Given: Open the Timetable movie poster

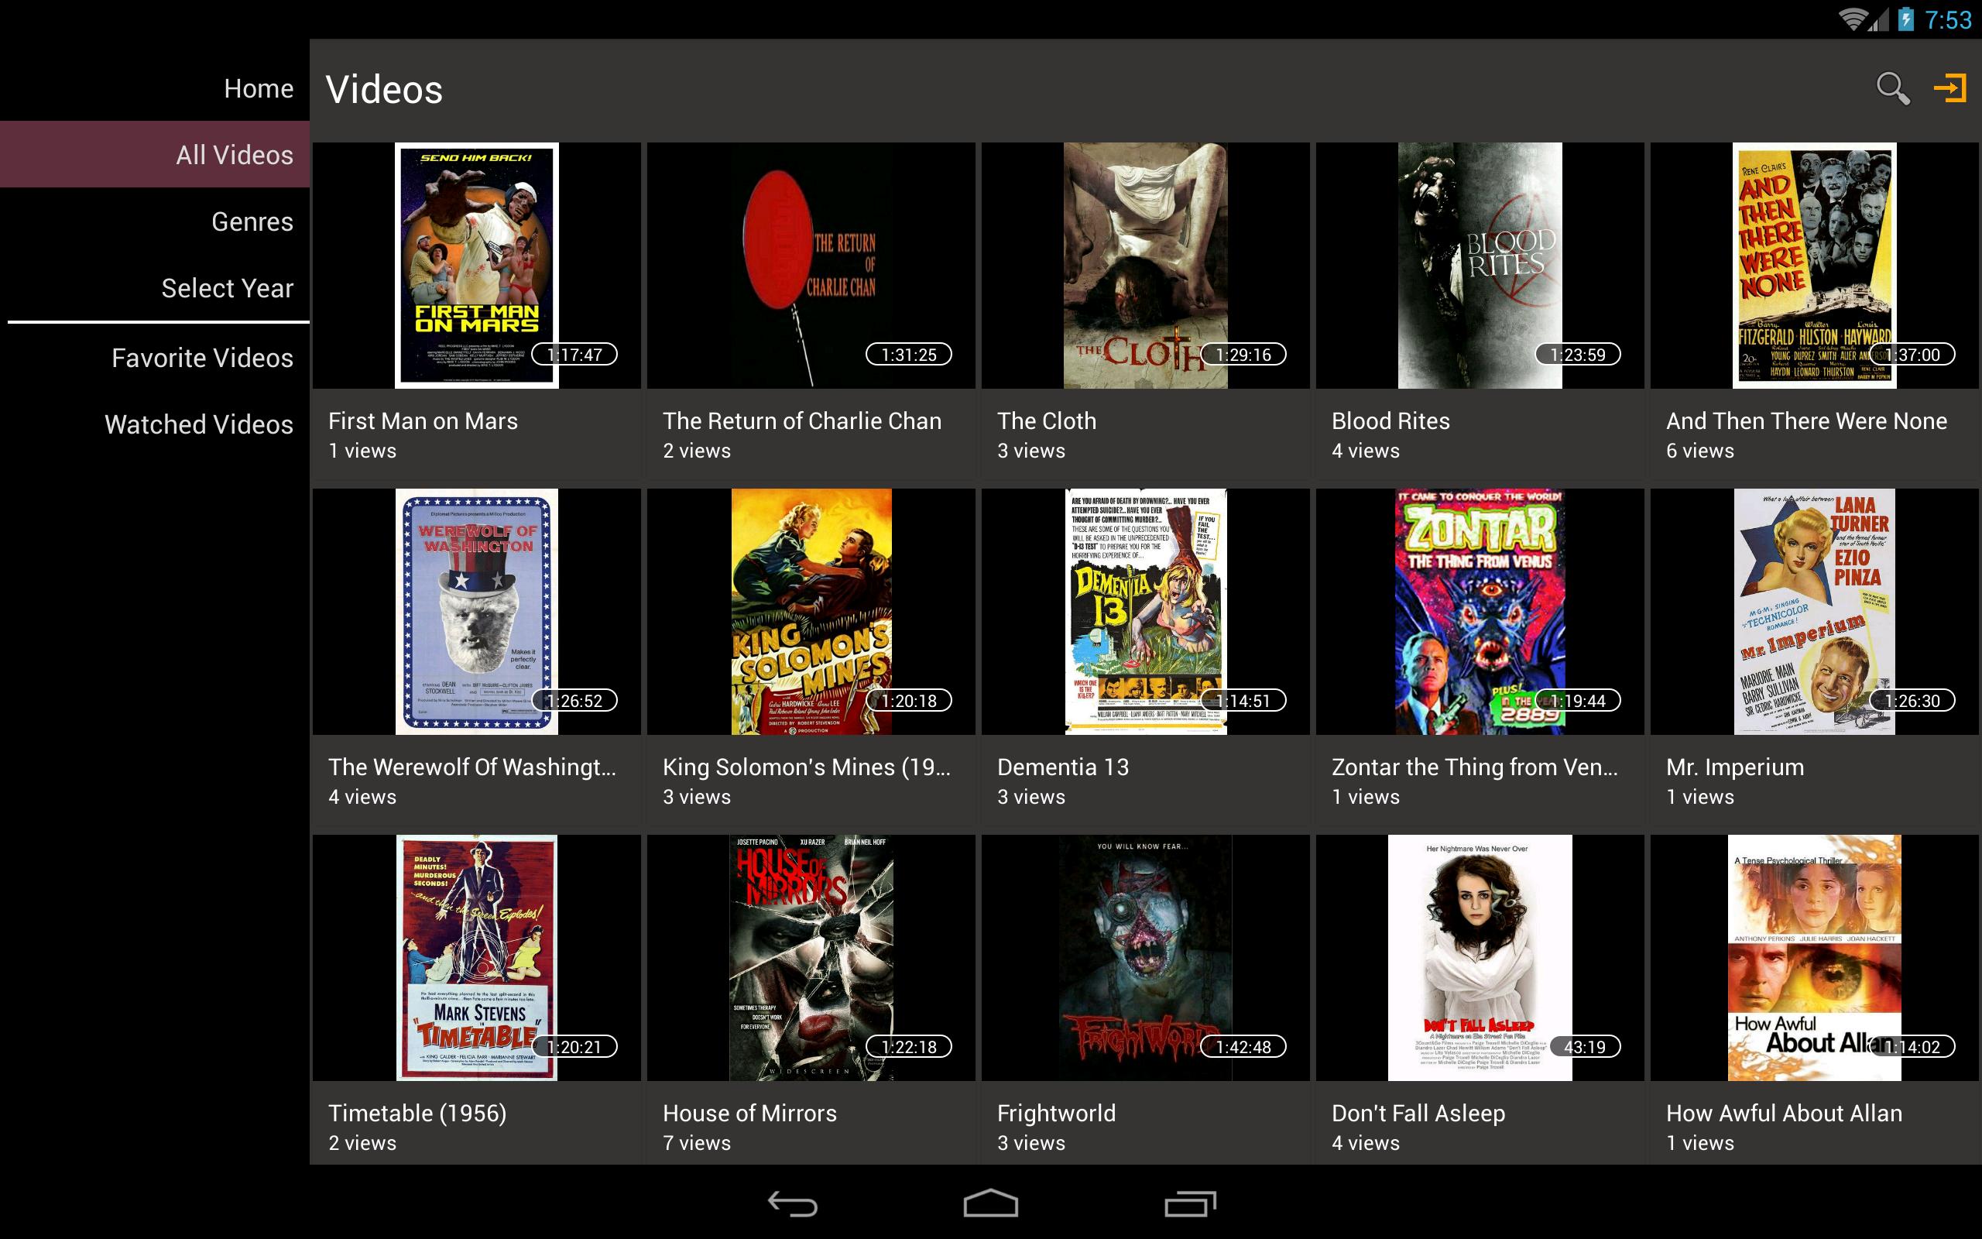Looking at the screenshot, I should 477,957.
